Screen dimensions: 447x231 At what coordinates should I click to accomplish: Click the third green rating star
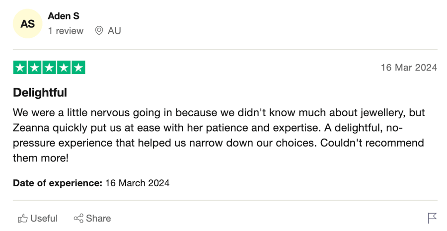pos(49,68)
